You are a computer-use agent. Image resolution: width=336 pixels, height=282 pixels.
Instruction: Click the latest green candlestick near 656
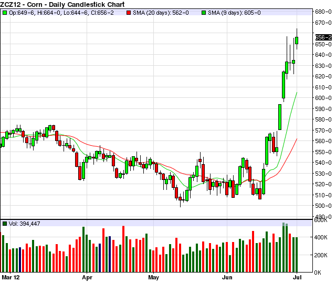coord(297,41)
